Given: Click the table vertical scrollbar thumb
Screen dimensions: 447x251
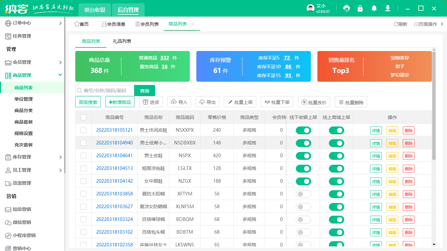Looking at the screenshot, I should tap(434, 106).
